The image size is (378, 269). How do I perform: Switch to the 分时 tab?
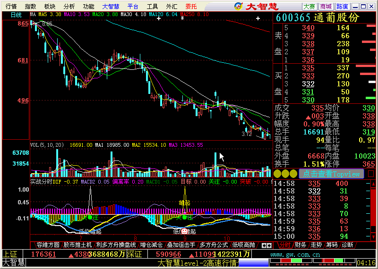pos(285,245)
